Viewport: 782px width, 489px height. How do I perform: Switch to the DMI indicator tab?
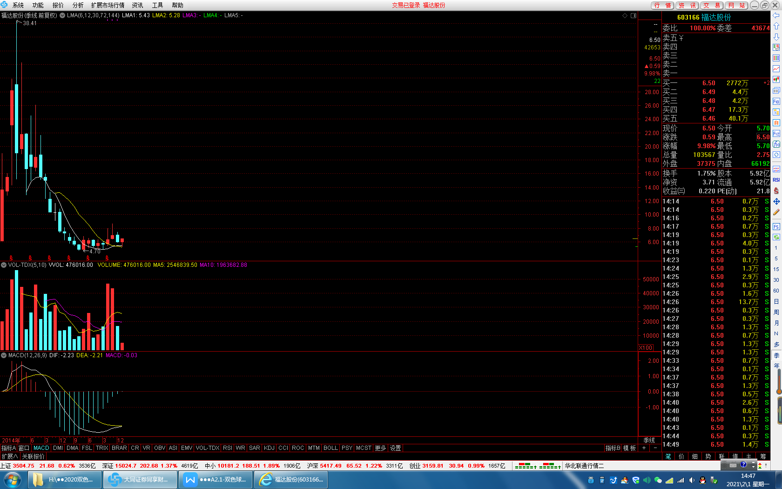click(58, 448)
